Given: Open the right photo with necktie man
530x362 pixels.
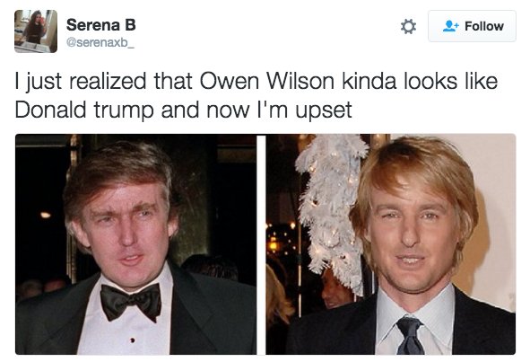Looking at the screenshot, I should [x=391, y=244].
